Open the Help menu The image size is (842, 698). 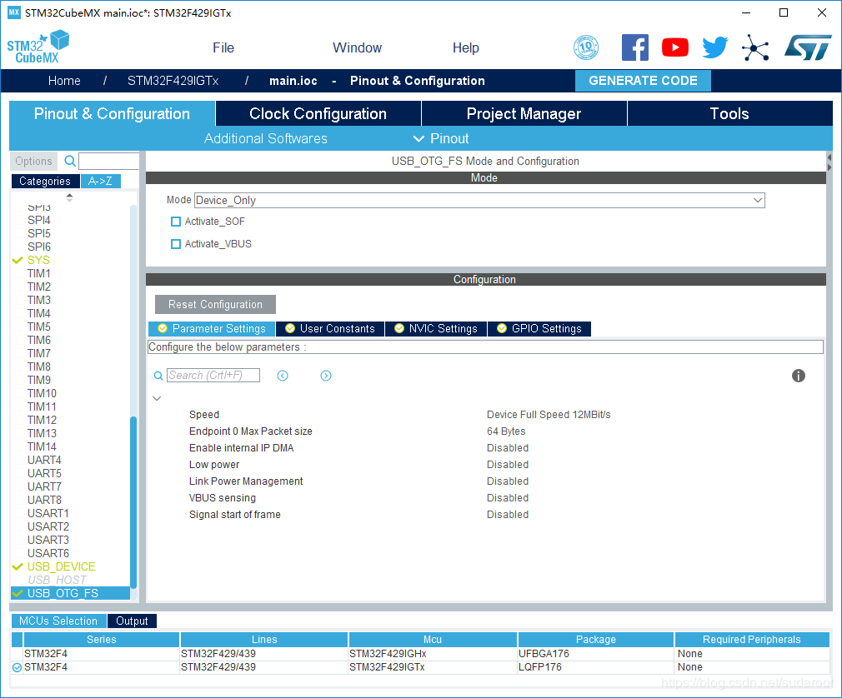(465, 47)
